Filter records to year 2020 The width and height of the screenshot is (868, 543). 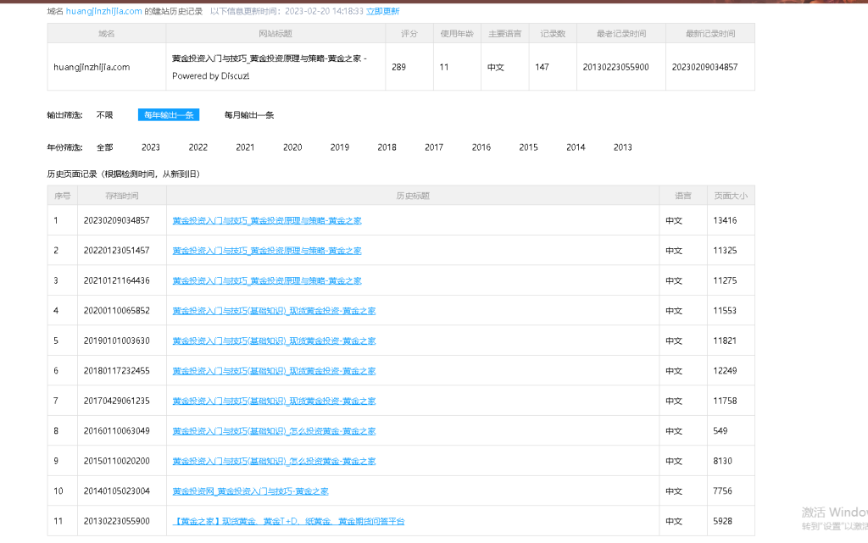pyautogui.click(x=292, y=147)
